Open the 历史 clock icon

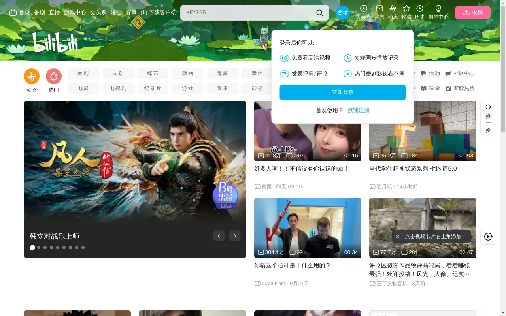(420, 12)
